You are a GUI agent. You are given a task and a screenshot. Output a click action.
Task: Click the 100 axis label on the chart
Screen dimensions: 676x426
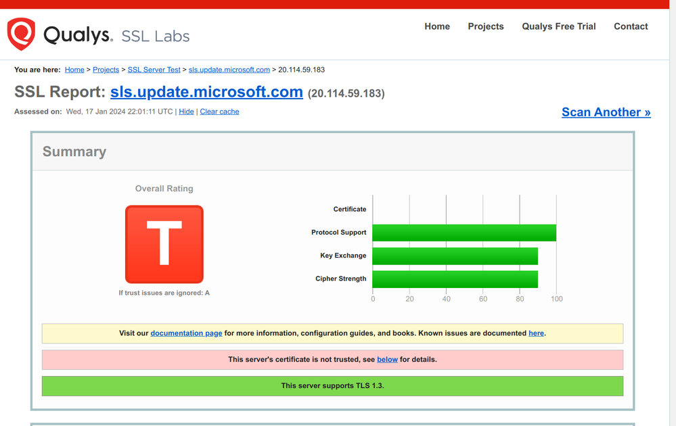tap(557, 299)
